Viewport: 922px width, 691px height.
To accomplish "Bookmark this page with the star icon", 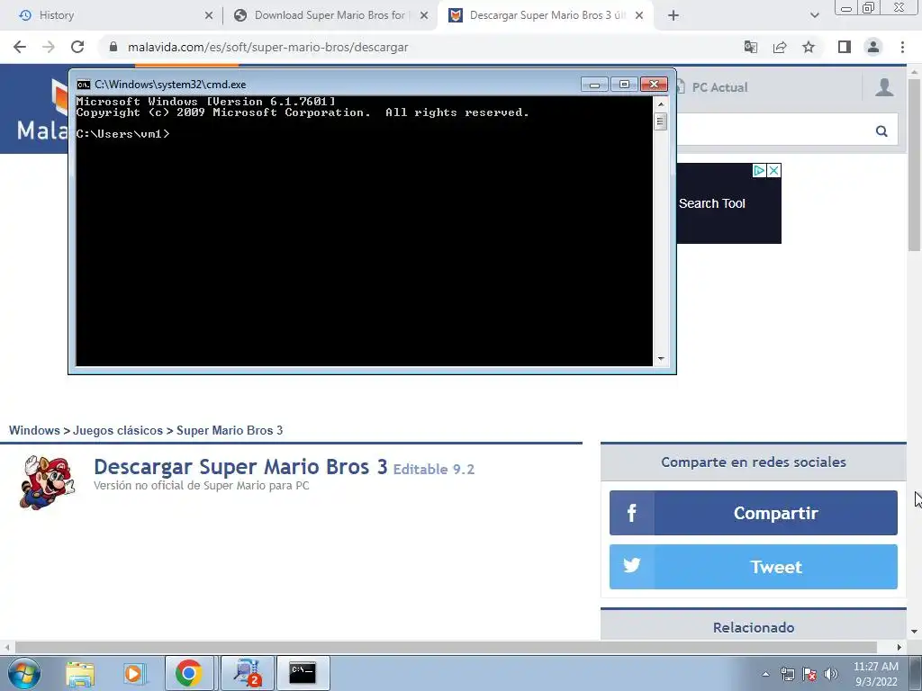I will pos(809,47).
